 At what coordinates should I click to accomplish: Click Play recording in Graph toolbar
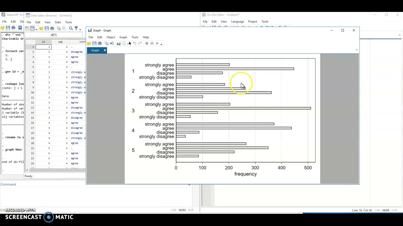(x=157, y=43)
